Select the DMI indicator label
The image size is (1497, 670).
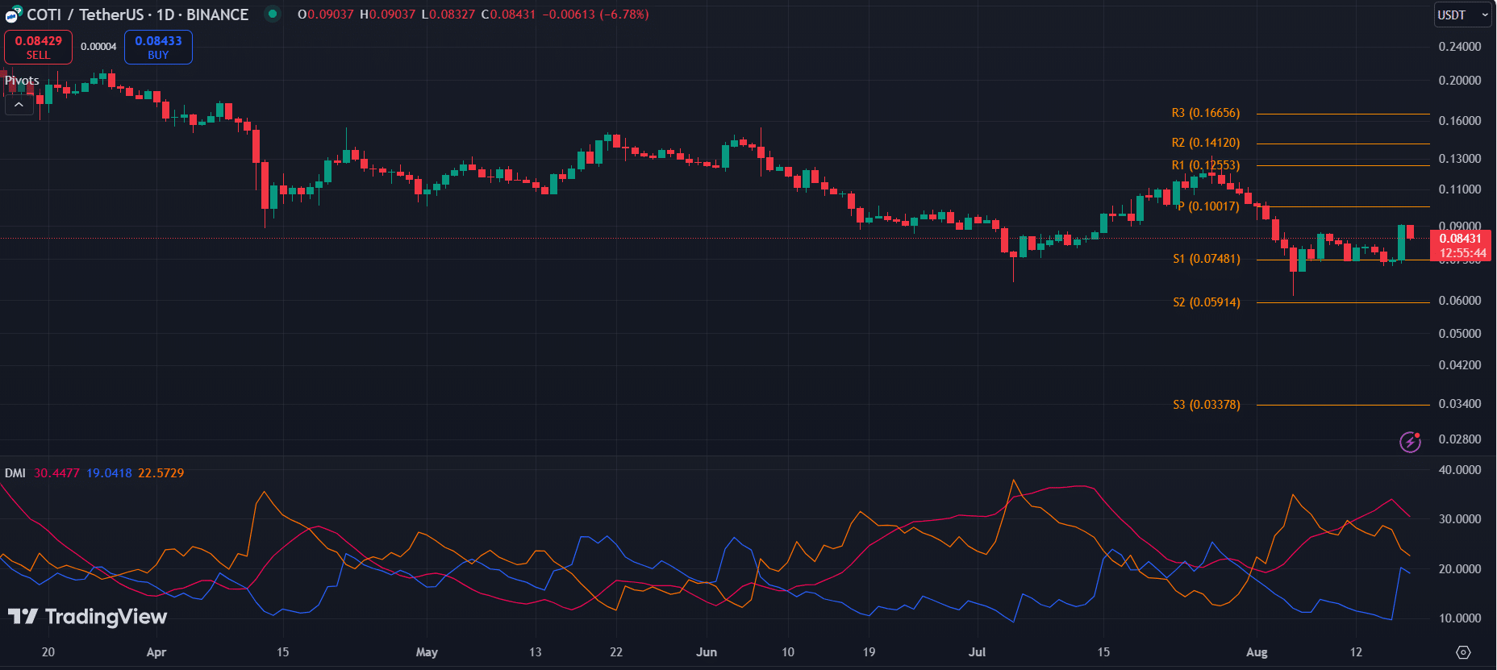coord(15,473)
